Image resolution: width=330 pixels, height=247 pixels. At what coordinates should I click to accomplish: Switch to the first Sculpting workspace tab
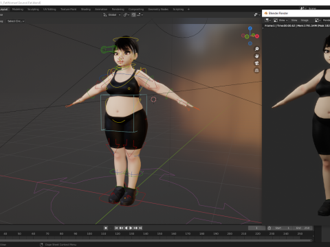(33, 10)
